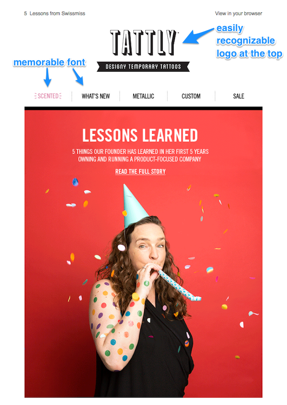Click the blue polka-dot party blower
The image size is (287, 405).
coord(179,285)
